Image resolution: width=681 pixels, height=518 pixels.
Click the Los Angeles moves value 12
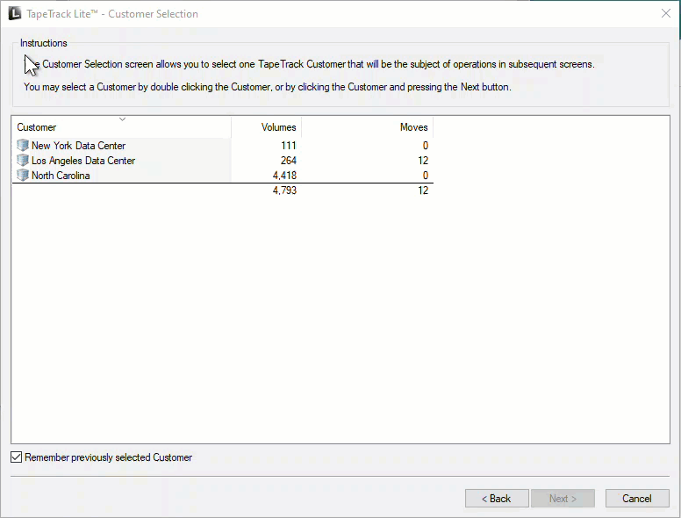(423, 161)
